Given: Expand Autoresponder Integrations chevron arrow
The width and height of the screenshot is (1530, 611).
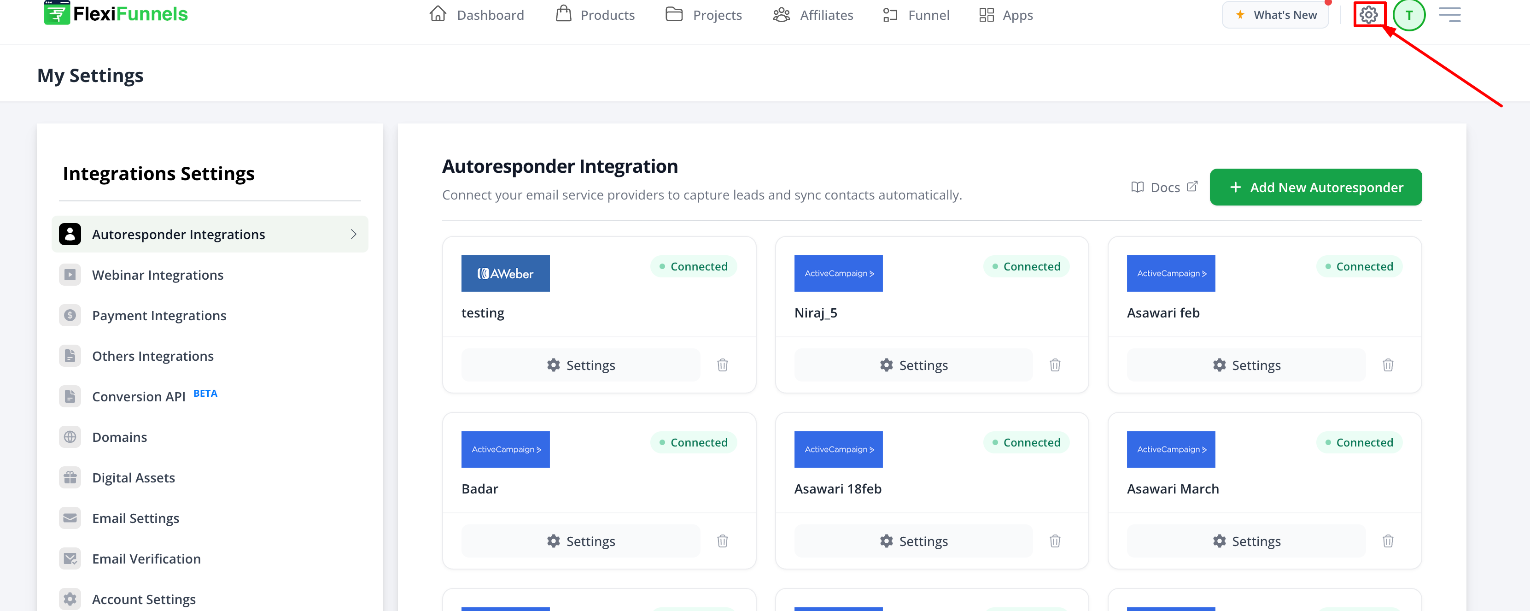Looking at the screenshot, I should point(353,234).
